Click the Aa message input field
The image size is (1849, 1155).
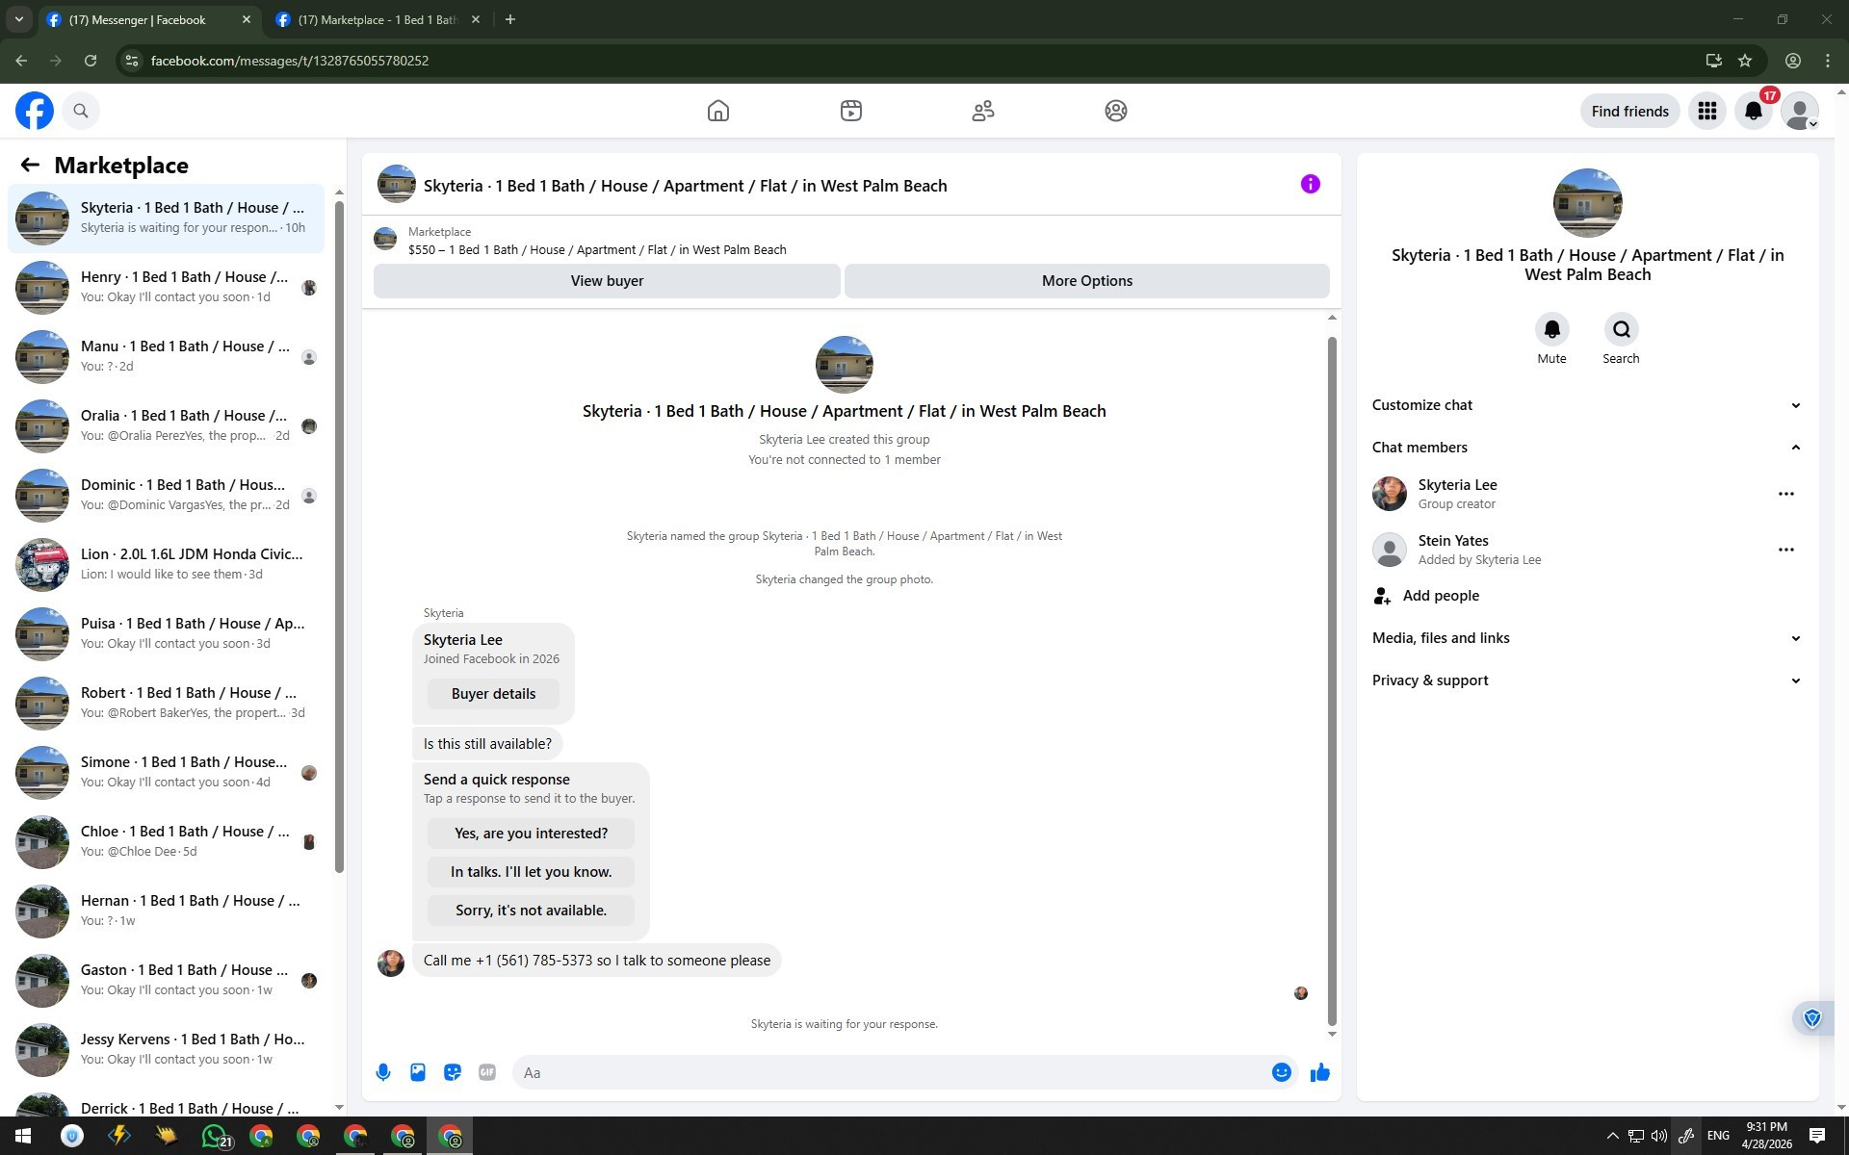[x=891, y=1072]
